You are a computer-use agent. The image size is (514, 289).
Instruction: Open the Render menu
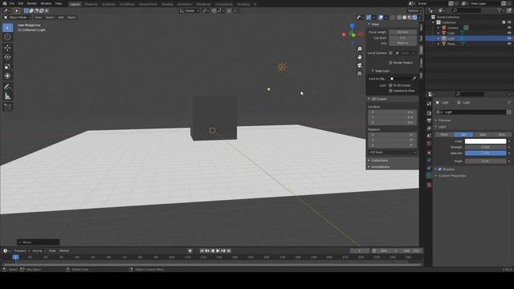tap(32, 3)
